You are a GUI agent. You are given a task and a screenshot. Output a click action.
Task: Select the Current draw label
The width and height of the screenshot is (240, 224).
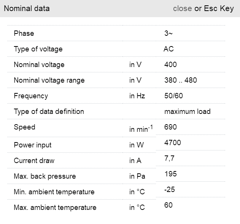[x=34, y=161]
